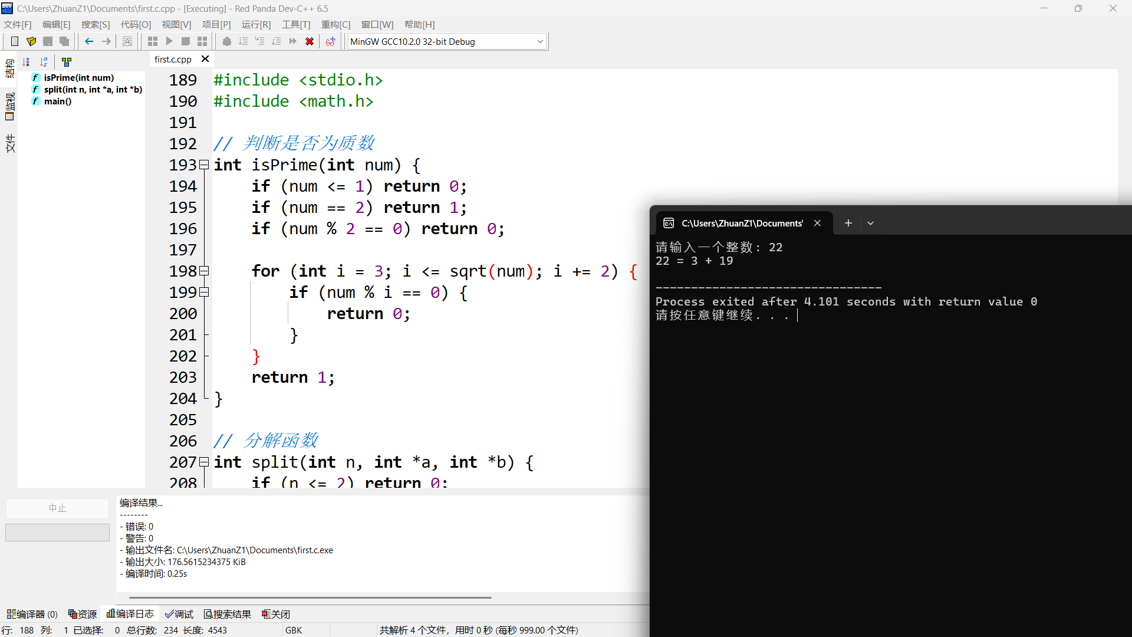
Task: Click the Back navigation arrow
Action: point(89,41)
